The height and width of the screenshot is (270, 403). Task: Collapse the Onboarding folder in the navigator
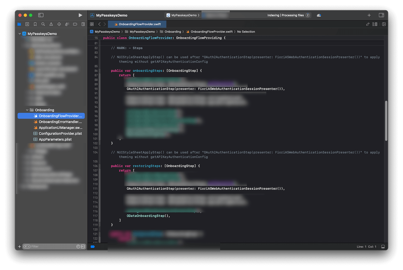tap(27, 110)
